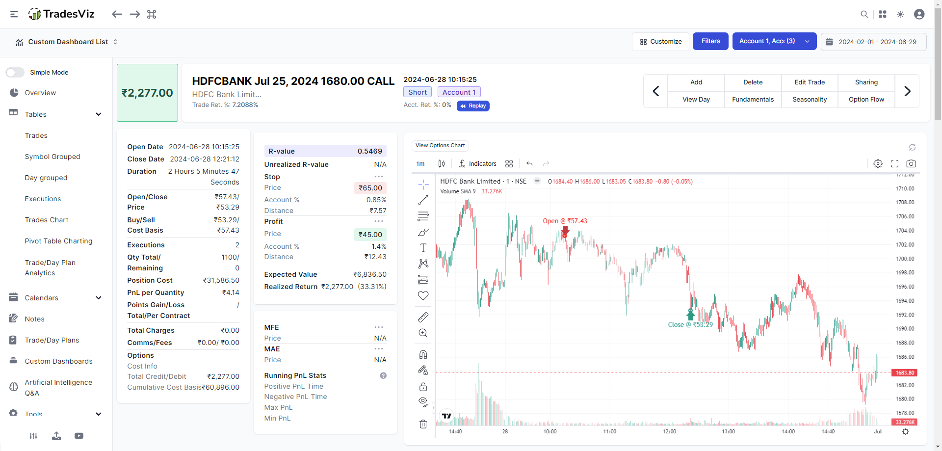The height and width of the screenshot is (451, 942).
Task: Expand the Tables sidebar section
Action: (x=99, y=114)
